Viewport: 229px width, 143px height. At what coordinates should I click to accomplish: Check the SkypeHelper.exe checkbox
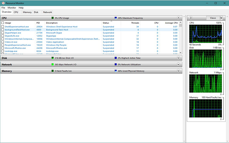click(x=3, y=33)
